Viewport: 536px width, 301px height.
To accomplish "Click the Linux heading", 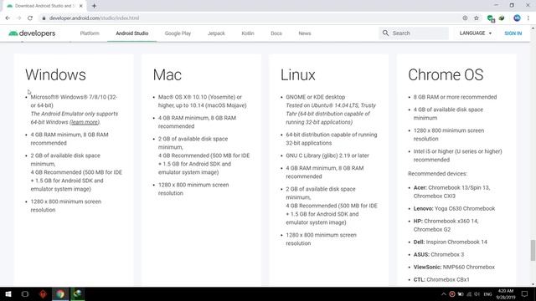I will (x=298, y=74).
